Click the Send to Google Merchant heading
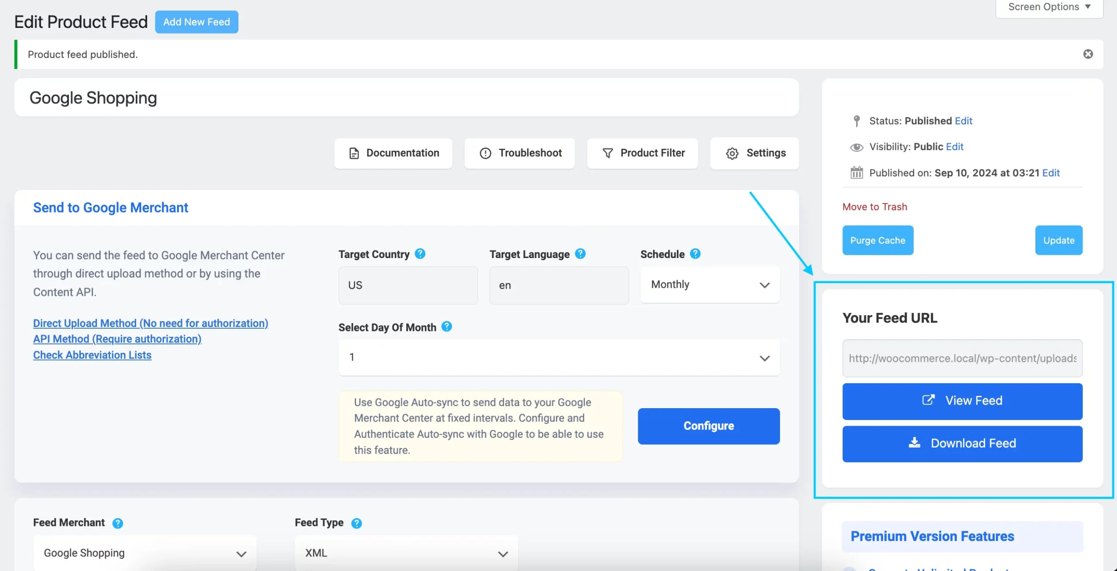1117x571 pixels. tap(111, 208)
